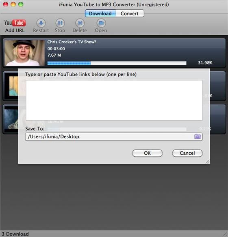Click the Save To path field

(x=114, y=137)
